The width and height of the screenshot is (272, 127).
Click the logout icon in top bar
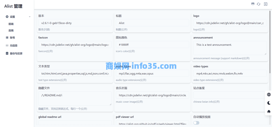click(266, 4)
